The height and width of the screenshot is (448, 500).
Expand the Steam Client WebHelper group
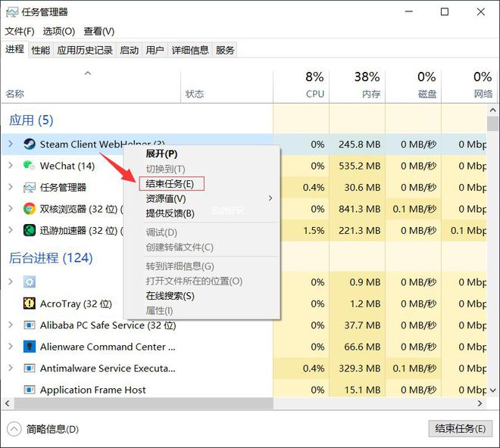click(11, 144)
